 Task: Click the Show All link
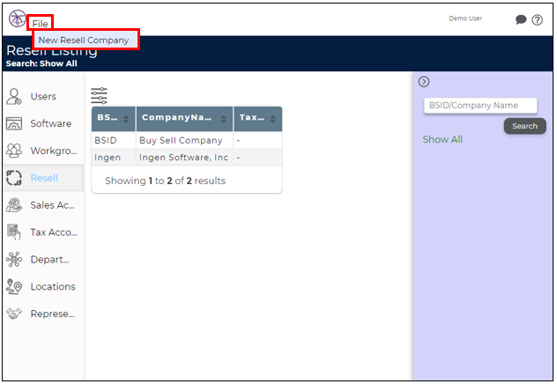(x=442, y=139)
